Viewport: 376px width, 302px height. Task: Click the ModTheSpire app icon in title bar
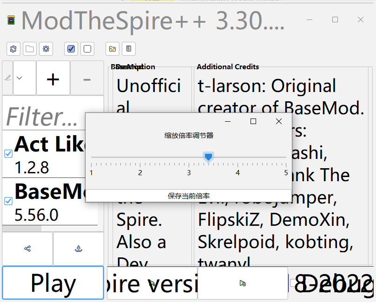(x=11, y=20)
